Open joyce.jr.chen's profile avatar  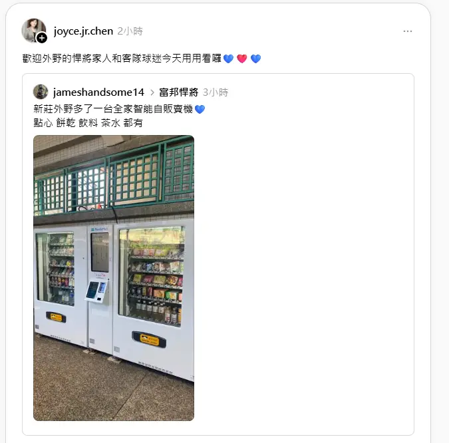tap(33, 30)
